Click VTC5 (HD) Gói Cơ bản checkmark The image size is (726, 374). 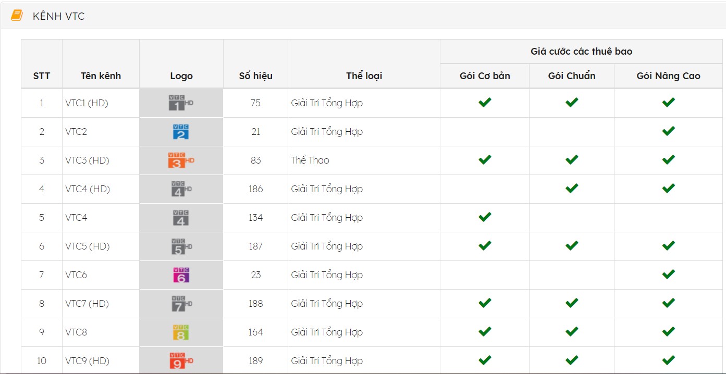click(x=485, y=246)
